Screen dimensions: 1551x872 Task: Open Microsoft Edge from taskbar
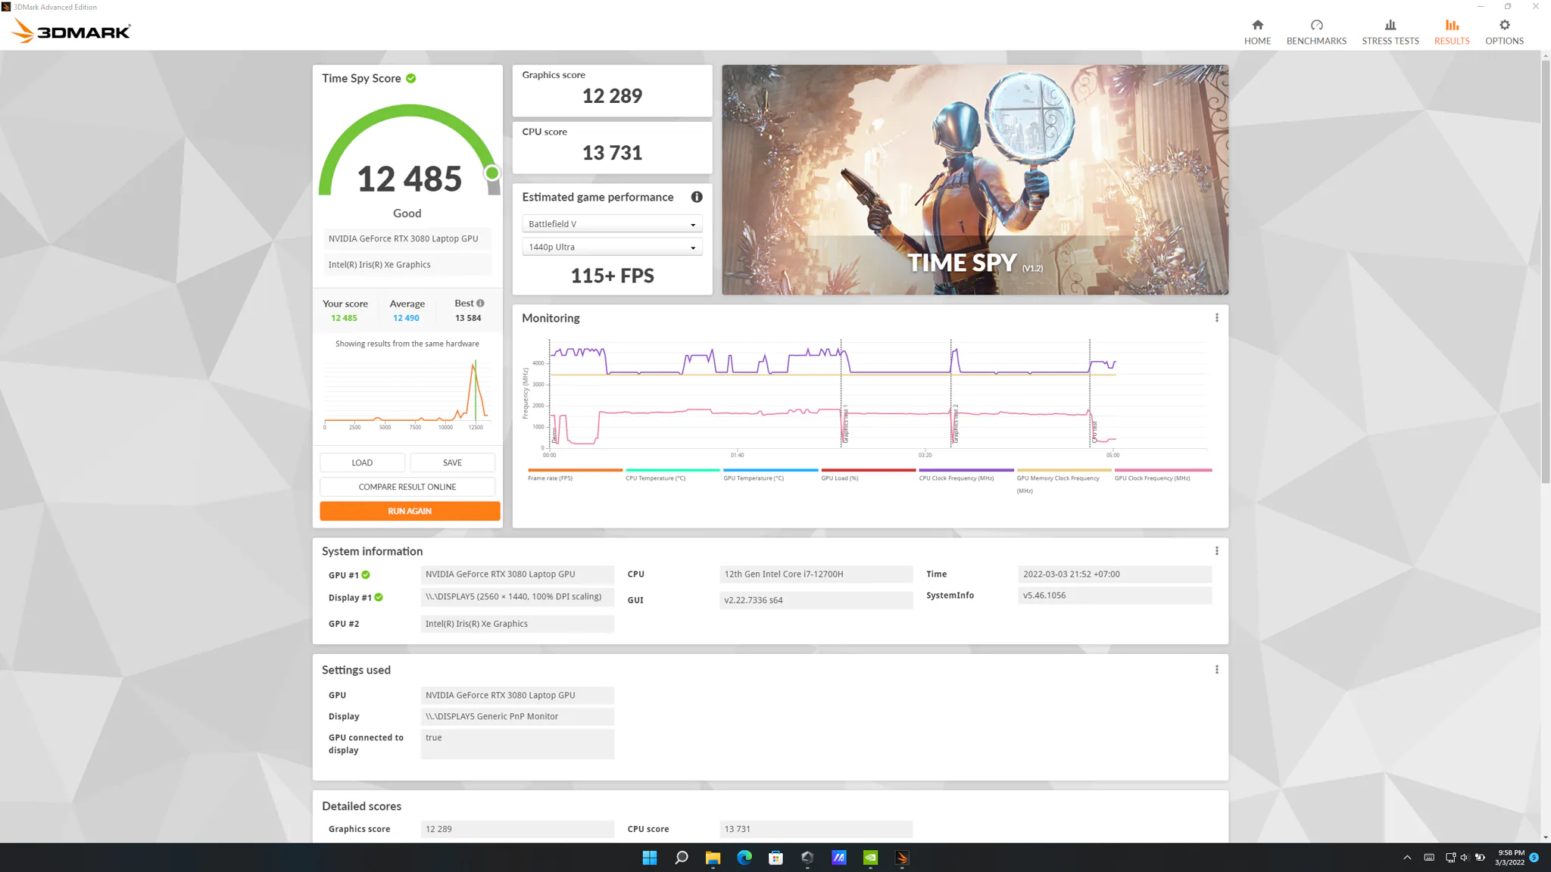(x=744, y=858)
